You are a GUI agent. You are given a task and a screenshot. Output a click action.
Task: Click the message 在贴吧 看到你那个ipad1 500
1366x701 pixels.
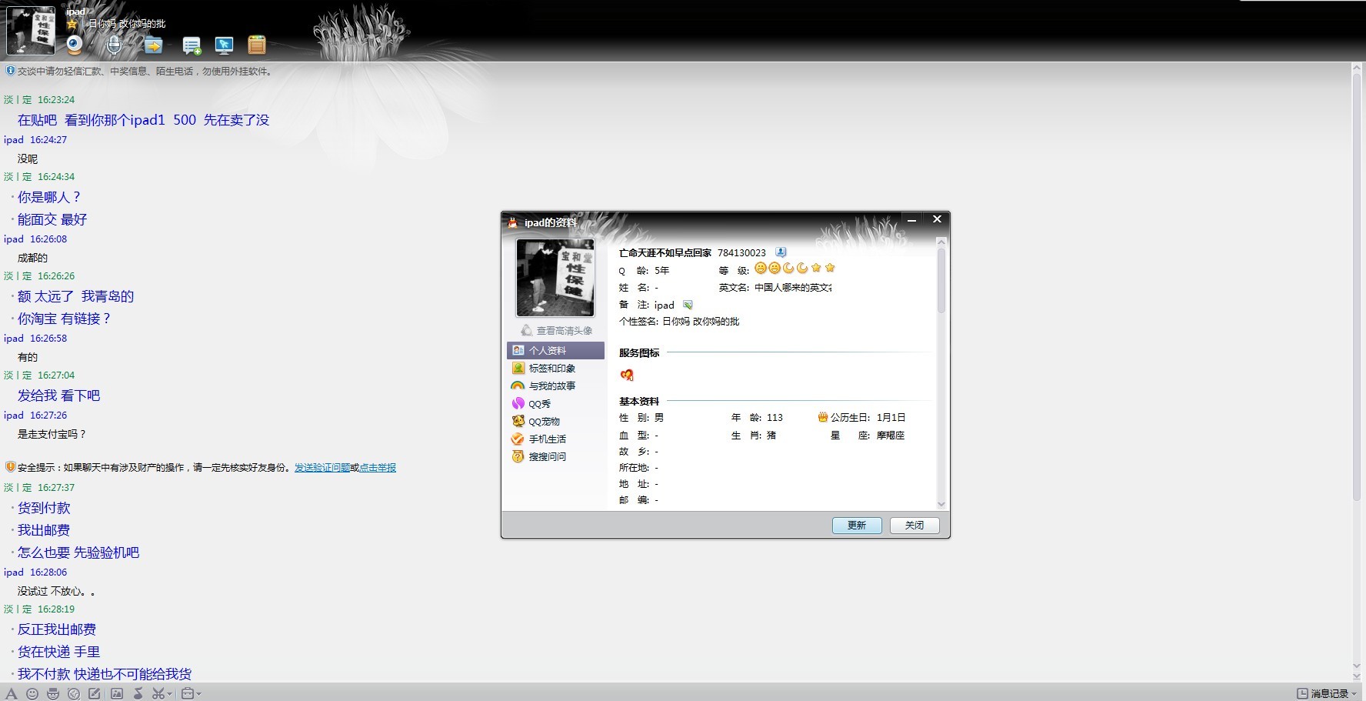click(x=143, y=120)
